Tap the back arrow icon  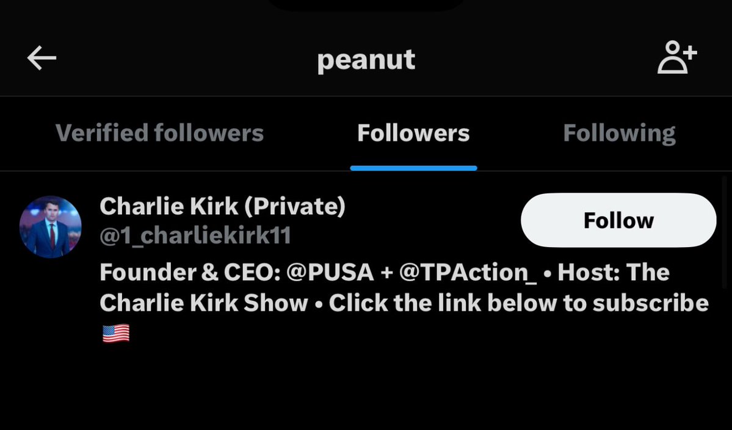coord(42,59)
